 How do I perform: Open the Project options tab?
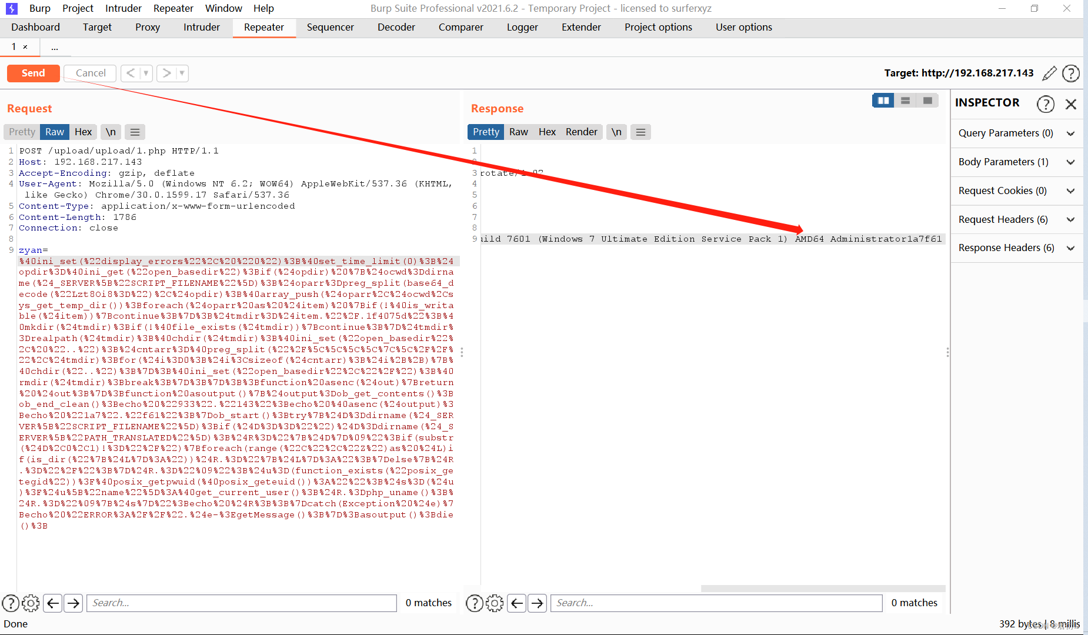click(x=658, y=27)
